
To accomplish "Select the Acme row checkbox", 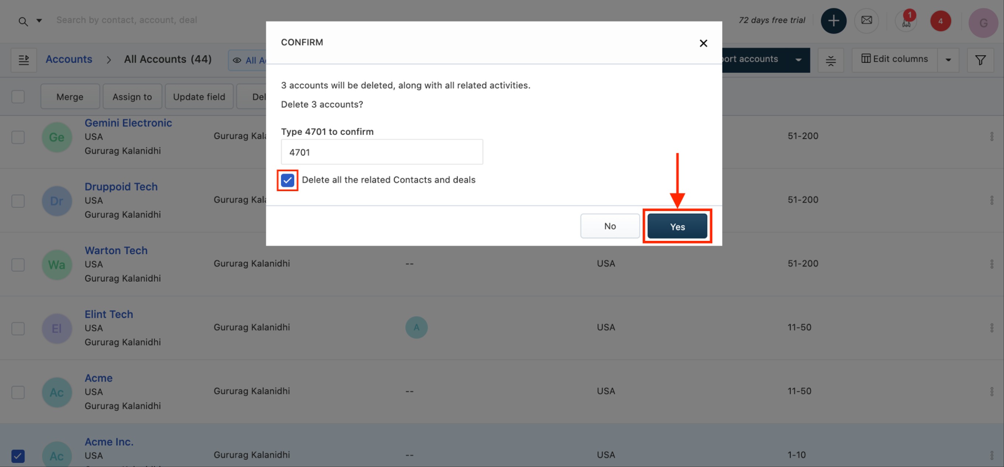I will pyautogui.click(x=18, y=392).
